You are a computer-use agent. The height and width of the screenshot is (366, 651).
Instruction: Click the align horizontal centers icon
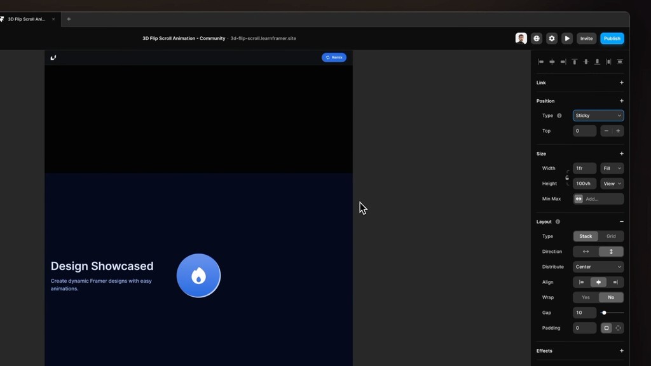click(552, 62)
